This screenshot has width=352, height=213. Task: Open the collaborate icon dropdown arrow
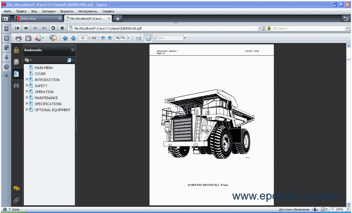[43, 38]
